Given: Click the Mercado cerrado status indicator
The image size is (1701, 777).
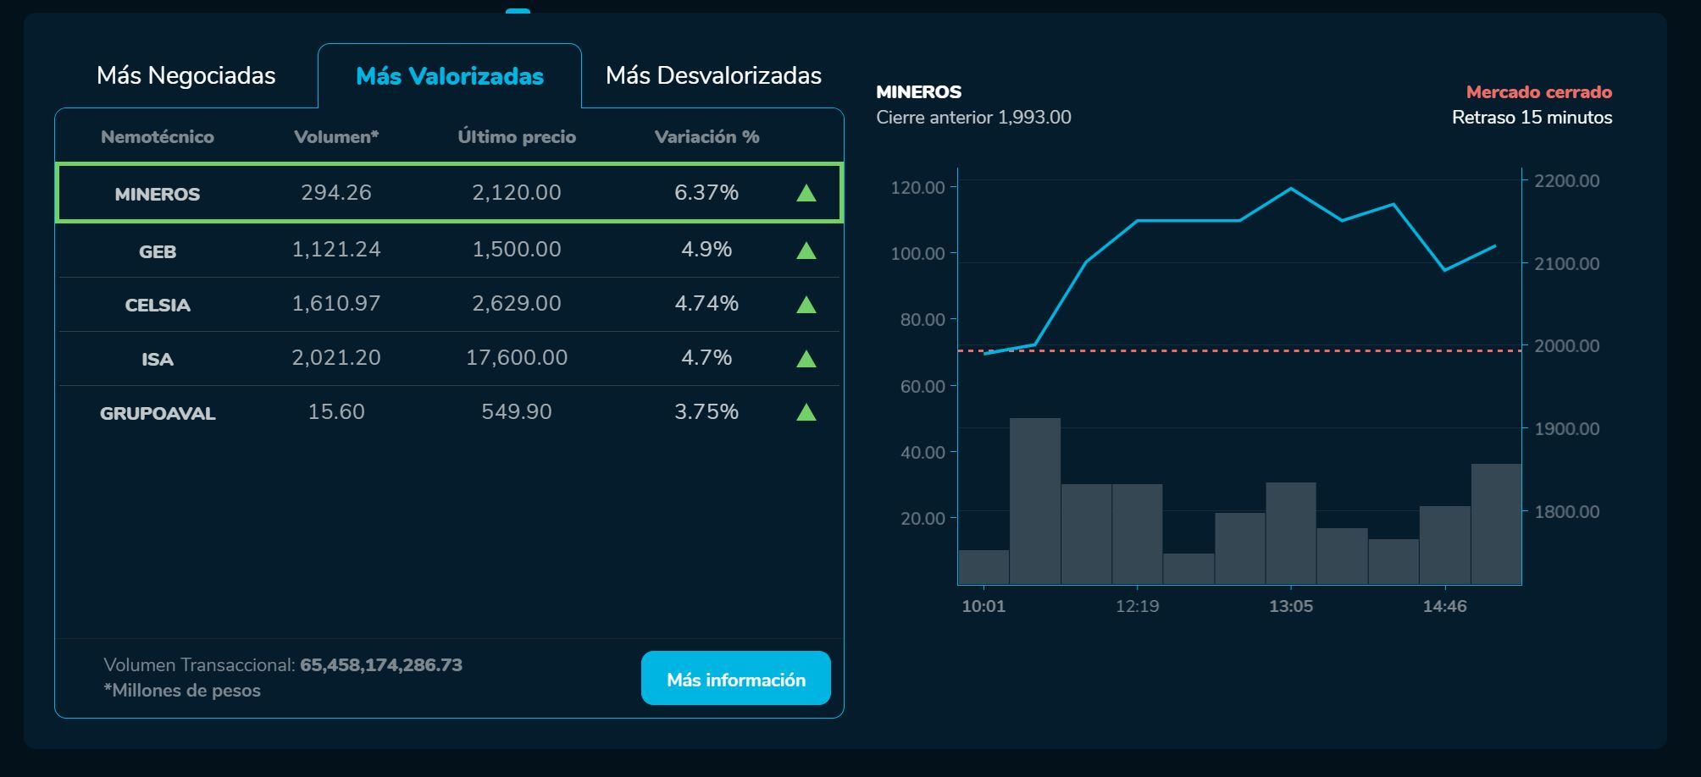Looking at the screenshot, I should [x=1538, y=92].
